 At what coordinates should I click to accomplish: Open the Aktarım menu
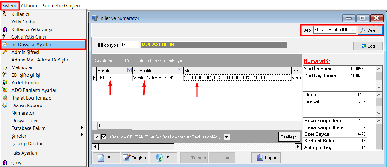pyautogui.click(x=29, y=5)
